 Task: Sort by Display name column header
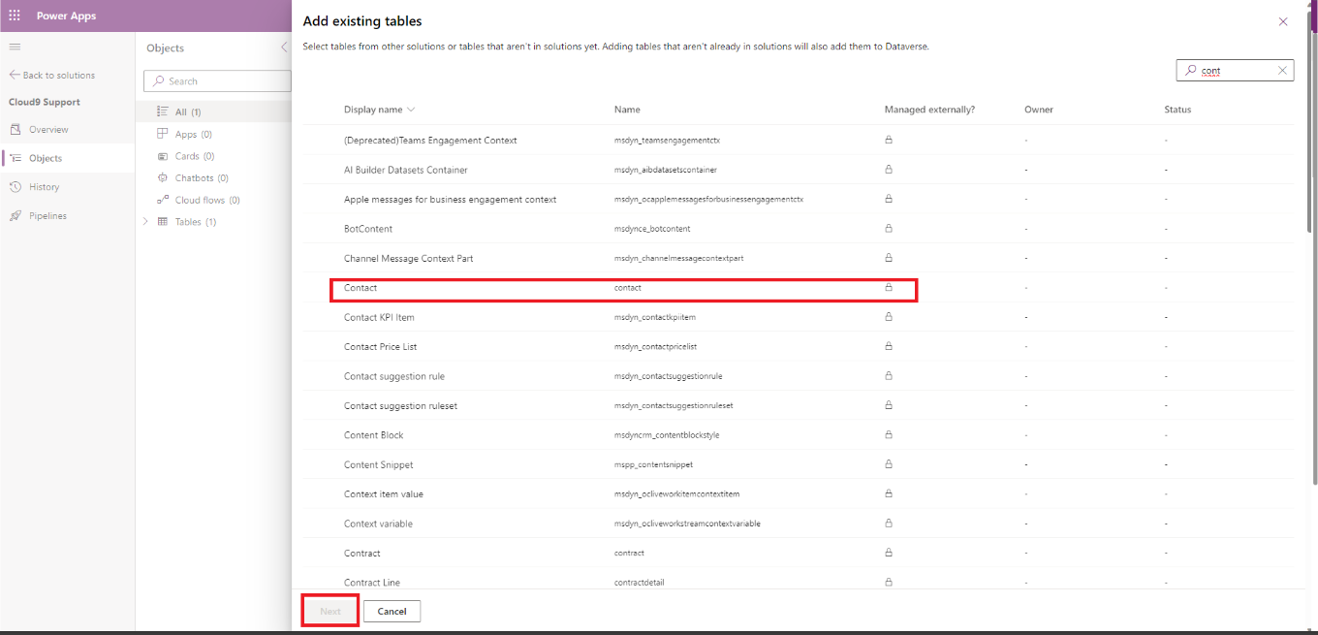[379, 110]
